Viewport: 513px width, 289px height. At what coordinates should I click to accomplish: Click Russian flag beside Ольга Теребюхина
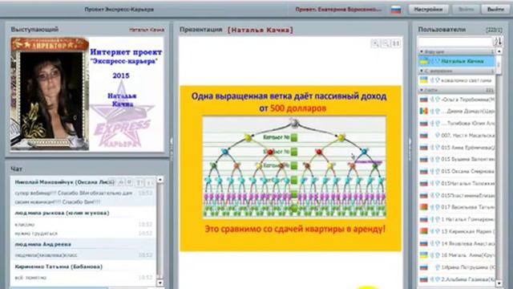423,100
